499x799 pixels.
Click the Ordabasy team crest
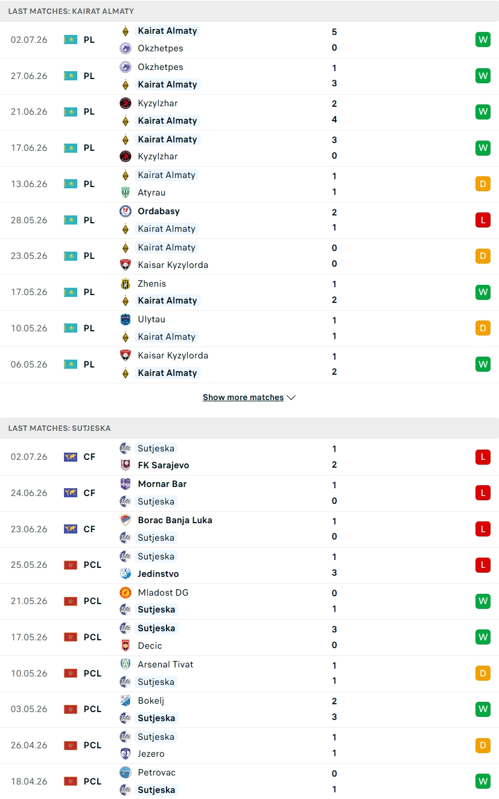tap(126, 211)
